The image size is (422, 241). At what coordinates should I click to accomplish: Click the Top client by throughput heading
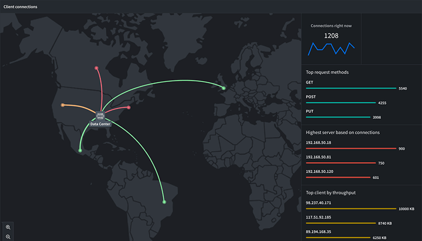[x=331, y=193]
